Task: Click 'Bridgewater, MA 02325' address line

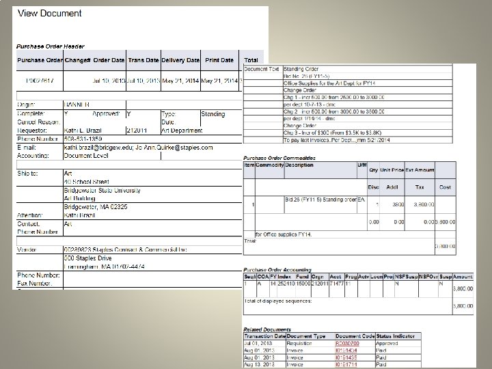Action: (x=96, y=207)
